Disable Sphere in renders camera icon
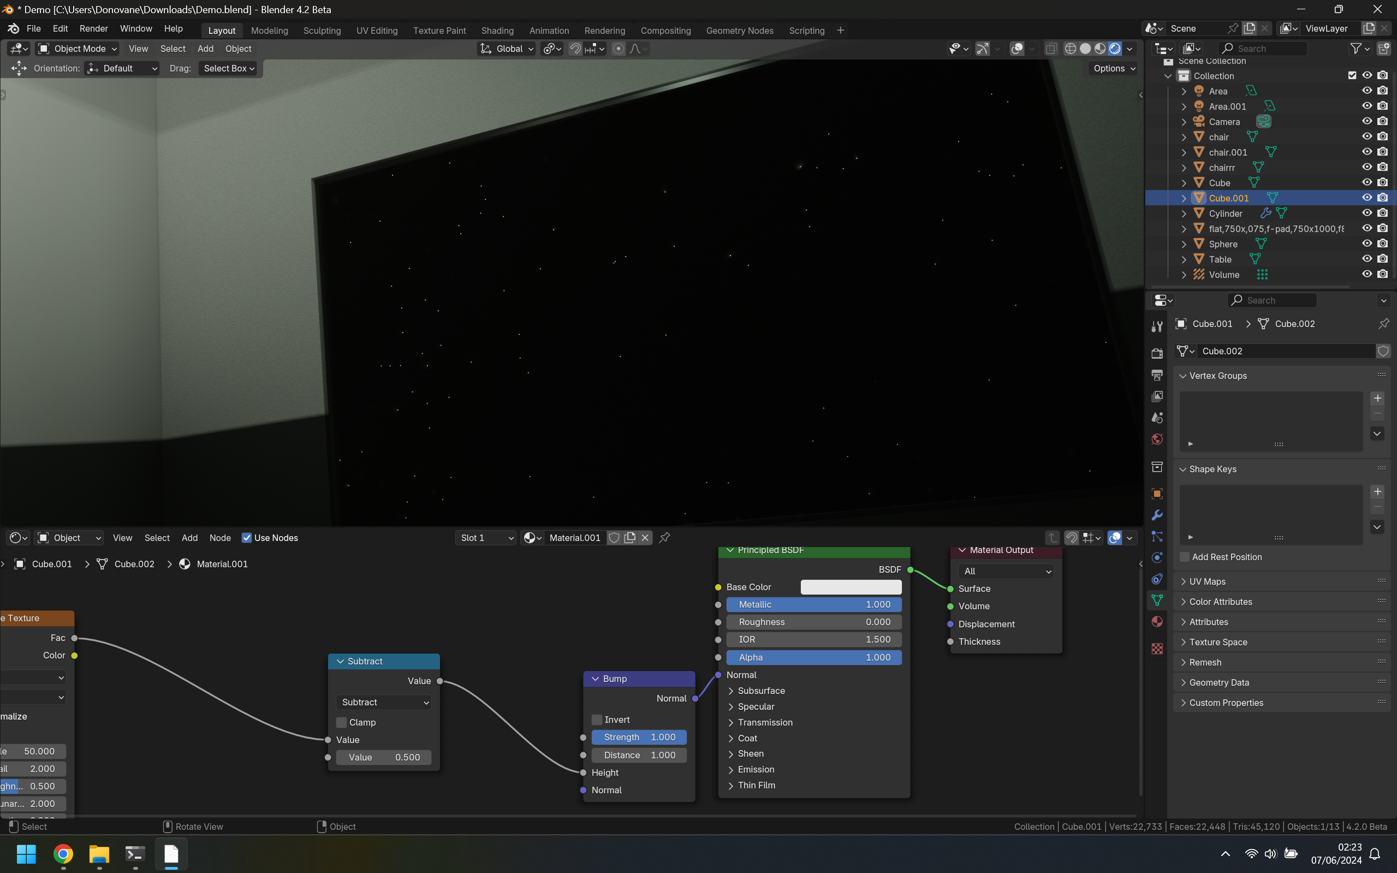1397x873 pixels. pyautogui.click(x=1382, y=244)
